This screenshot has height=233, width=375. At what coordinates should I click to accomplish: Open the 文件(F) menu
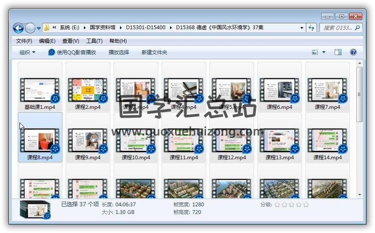[x=24, y=41]
